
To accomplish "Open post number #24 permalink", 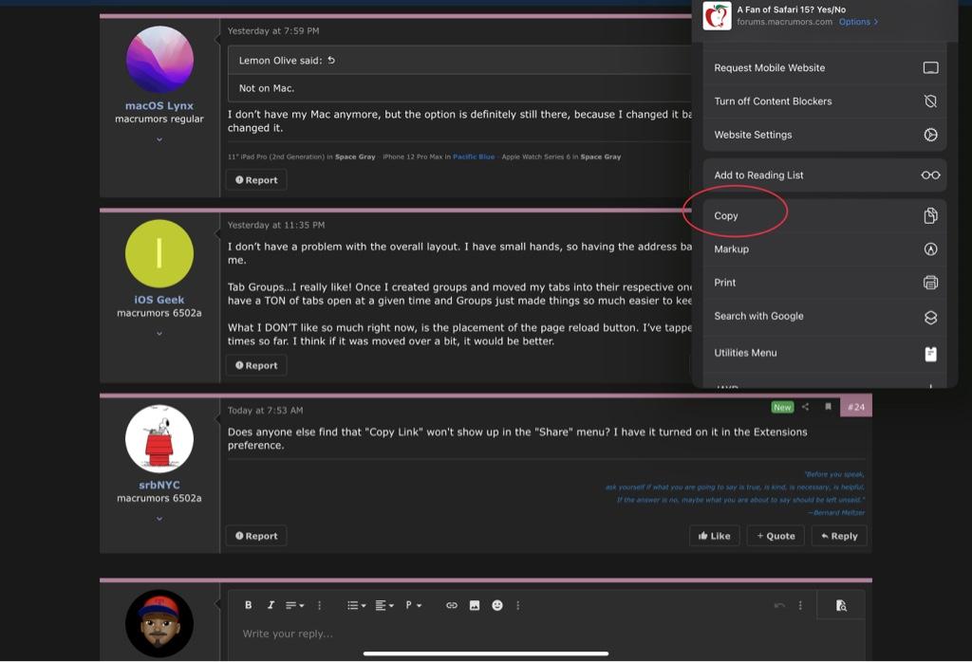I will (x=856, y=407).
